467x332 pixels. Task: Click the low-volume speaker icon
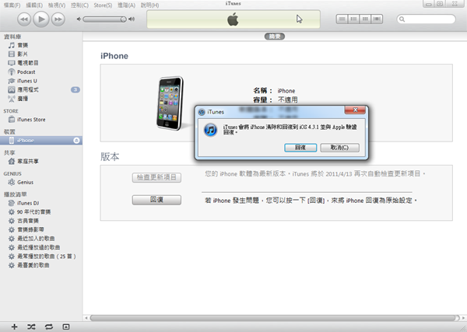tap(79, 19)
